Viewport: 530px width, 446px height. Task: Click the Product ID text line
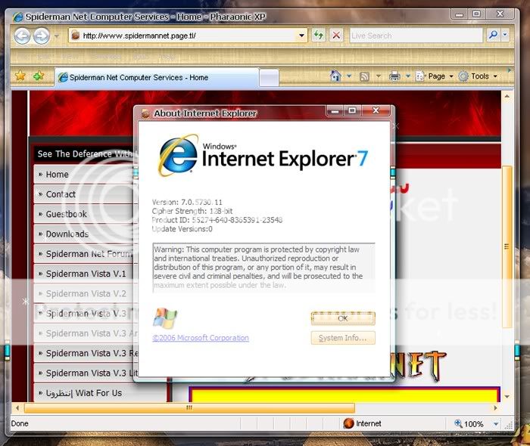(217, 220)
